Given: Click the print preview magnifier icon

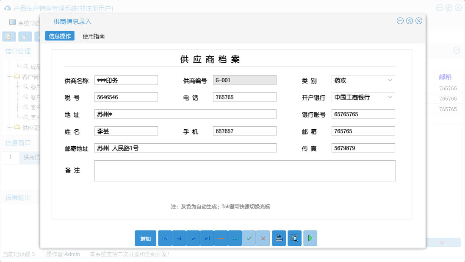Looking at the screenshot, I should click(294, 238).
